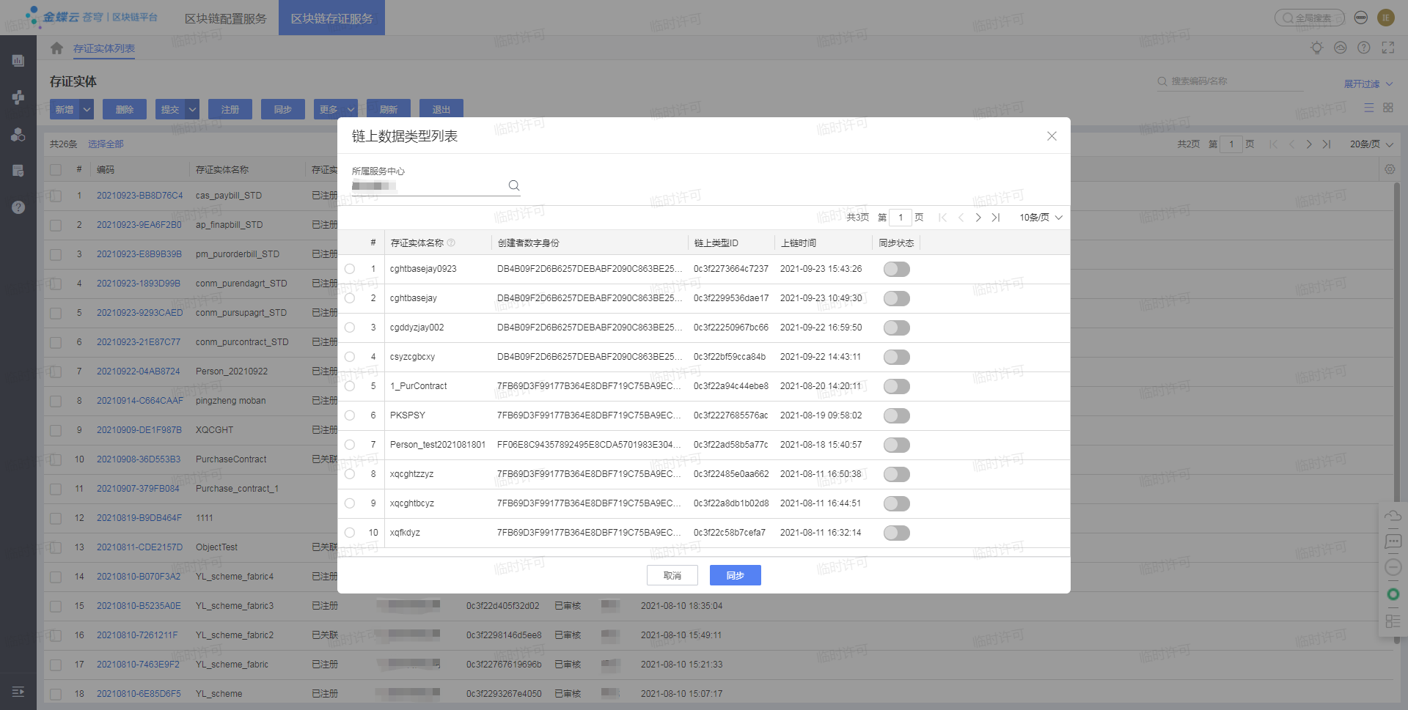Screen dimensions: 1408x710
Task: Toggle sync switch for cghtbasejay0923
Action: (896, 269)
